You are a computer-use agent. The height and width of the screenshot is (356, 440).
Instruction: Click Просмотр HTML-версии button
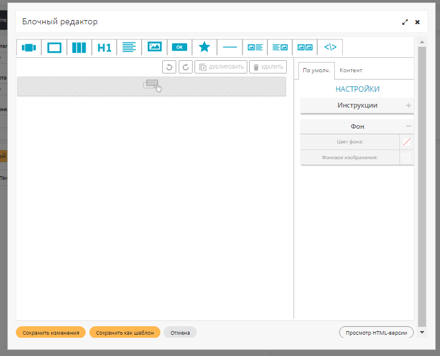[x=376, y=333]
